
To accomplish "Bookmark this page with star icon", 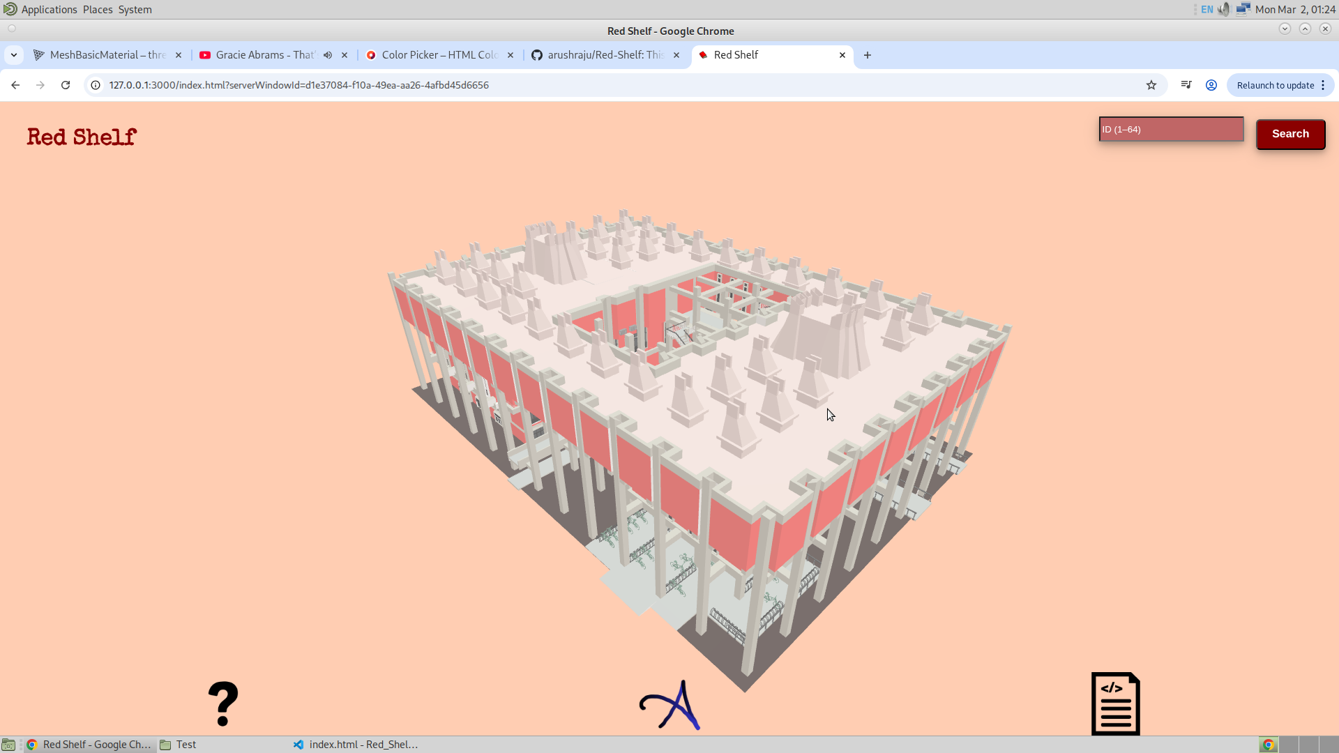I will (1151, 85).
